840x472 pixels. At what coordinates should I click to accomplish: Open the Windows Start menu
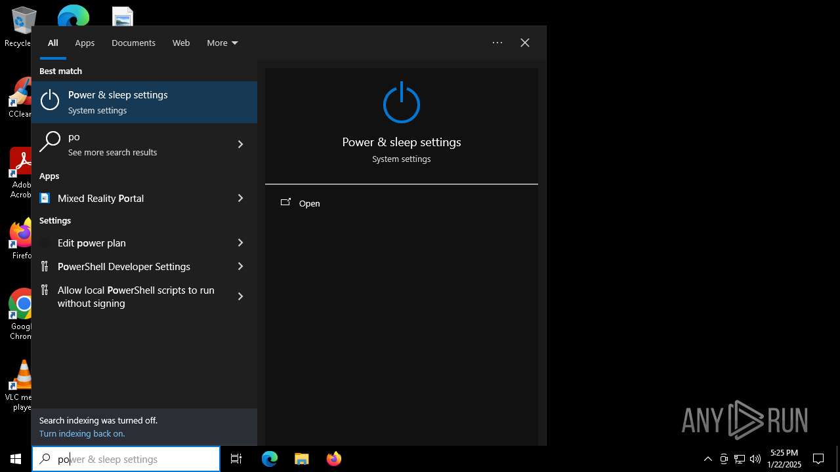tap(16, 459)
